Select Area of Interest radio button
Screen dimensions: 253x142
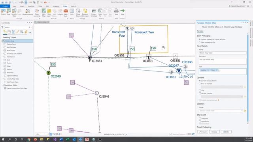tap(200, 84)
